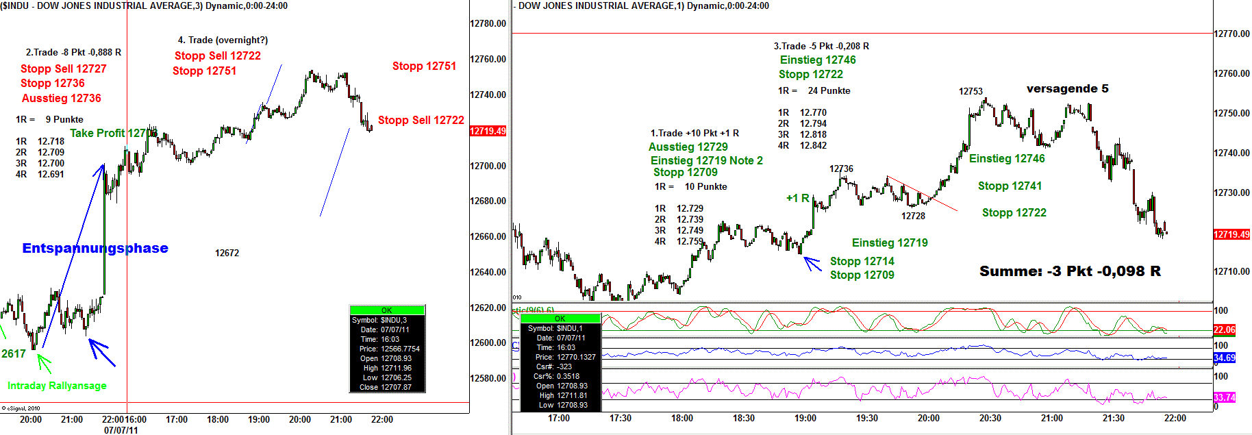Click the '+1 R' green marker text
Viewport: 1252px width, 435px height.
(797, 198)
